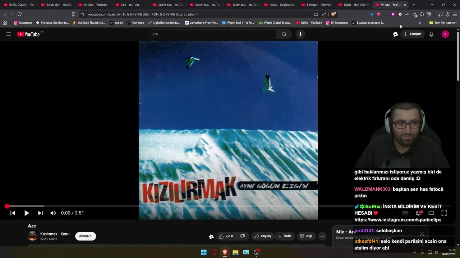This screenshot has height=258, width=460.
Task: Click the search magnifier button
Action: click(284, 34)
